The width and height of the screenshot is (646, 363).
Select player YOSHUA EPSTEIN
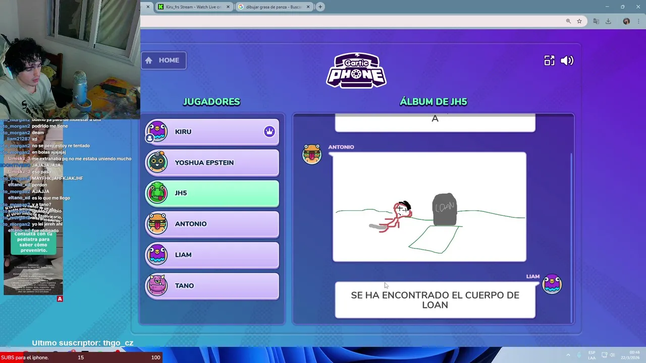click(212, 163)
